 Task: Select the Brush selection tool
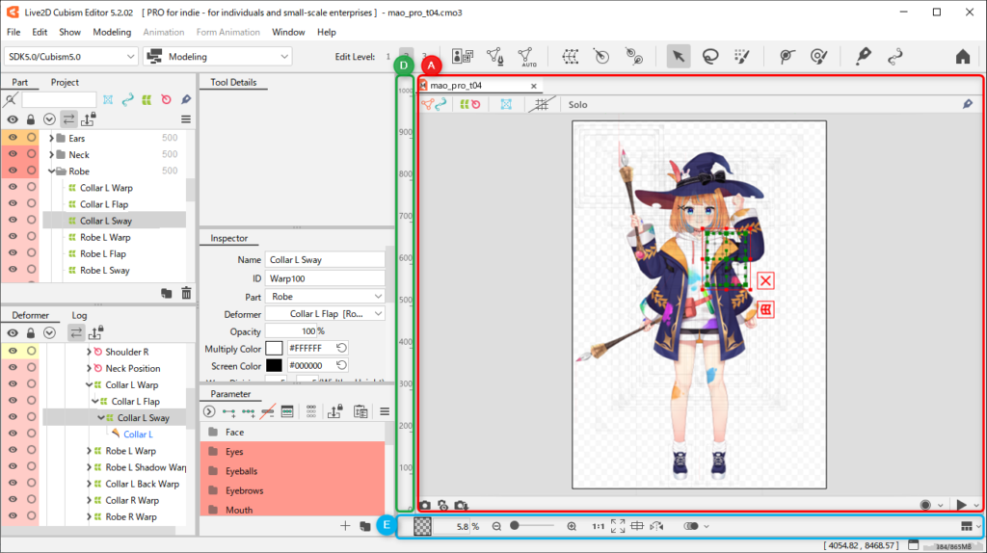click(742, 57)
